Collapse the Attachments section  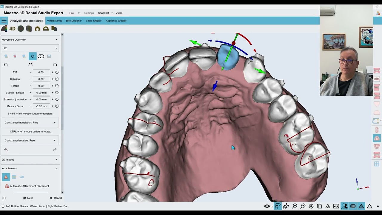tap(57, 168)
